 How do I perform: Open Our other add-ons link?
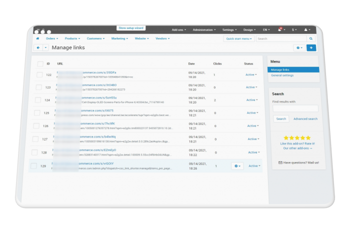[297, 148]
